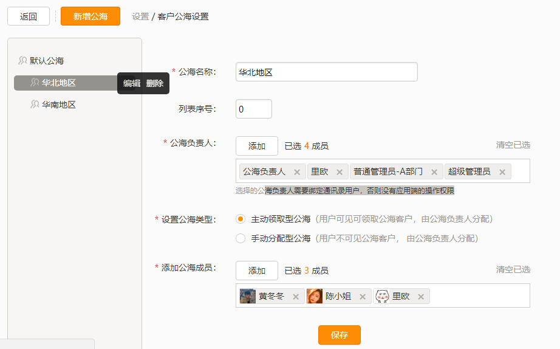Remove 普通管理员-A部门 tag via X icon
Screen dimensions: 560x349
pyautogui.click(x=434, y=172)
